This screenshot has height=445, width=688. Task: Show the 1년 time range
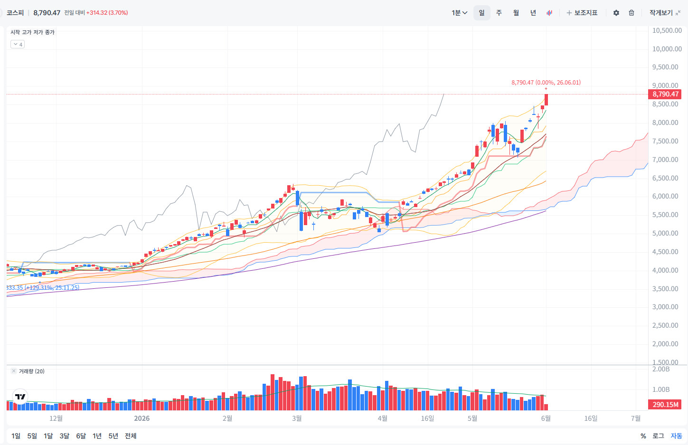coord(97,436)
